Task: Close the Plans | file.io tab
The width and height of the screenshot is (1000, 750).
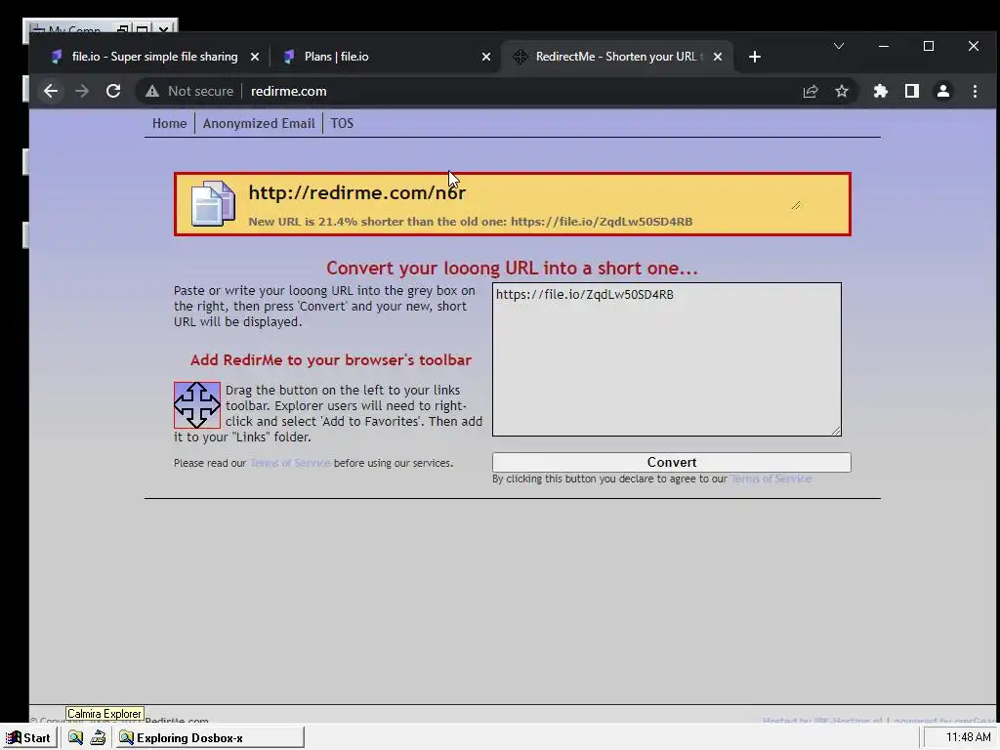Action: pos(486,57)
